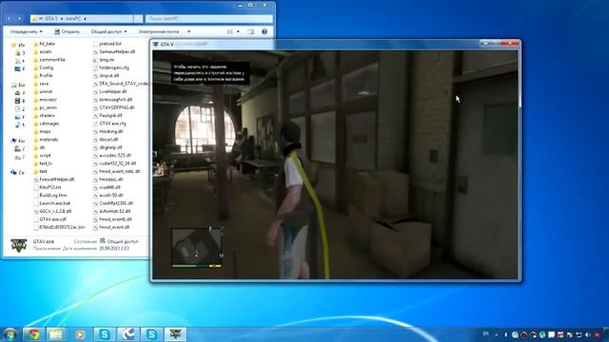Image resolution: width=609 pixels, height=342 pixels.
Task: Toggle the preview pane icon in Explorer
Action: pos(251,31)
